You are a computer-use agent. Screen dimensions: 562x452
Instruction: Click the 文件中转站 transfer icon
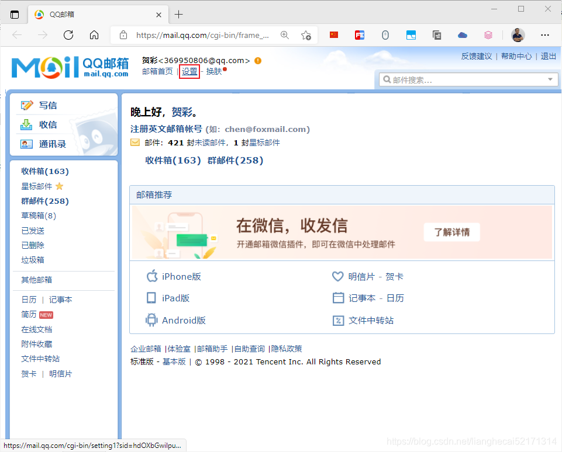coord(338,320)
